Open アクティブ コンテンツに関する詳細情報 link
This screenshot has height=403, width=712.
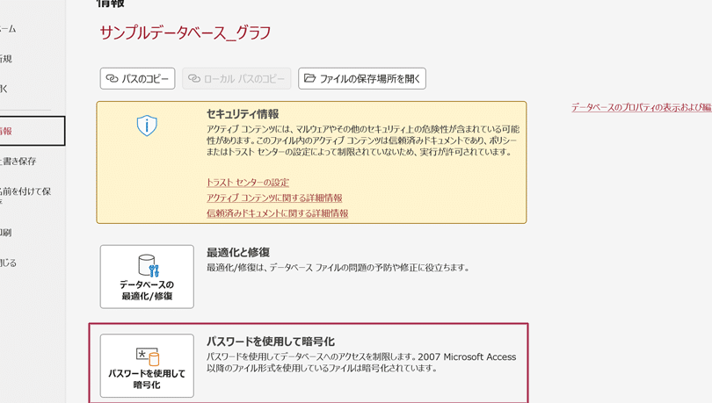coord(274,198)
